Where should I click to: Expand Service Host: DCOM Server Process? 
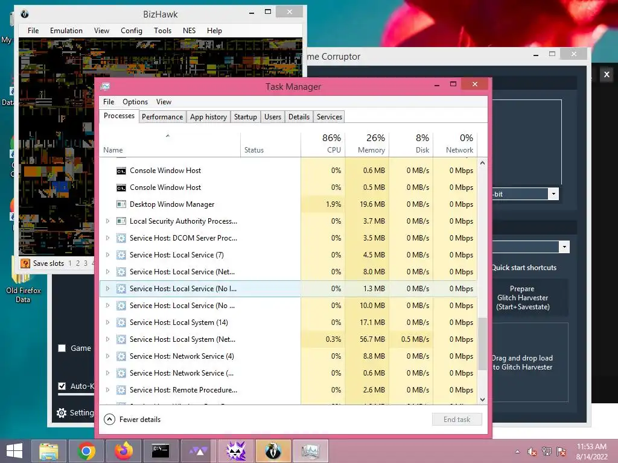(x=107, y=238)
